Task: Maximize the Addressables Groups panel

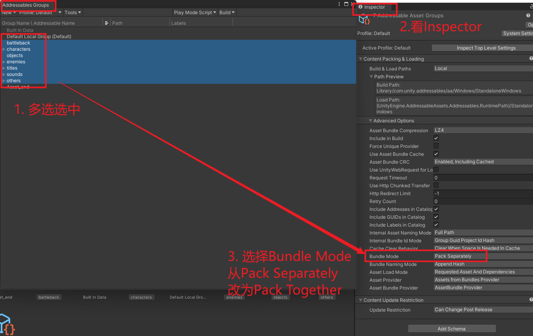Action: [x=346, y=4]
